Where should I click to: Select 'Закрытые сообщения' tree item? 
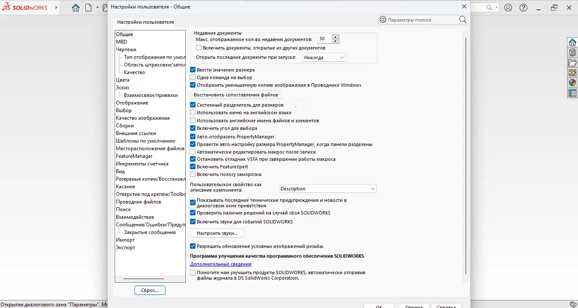click(150, 232)
